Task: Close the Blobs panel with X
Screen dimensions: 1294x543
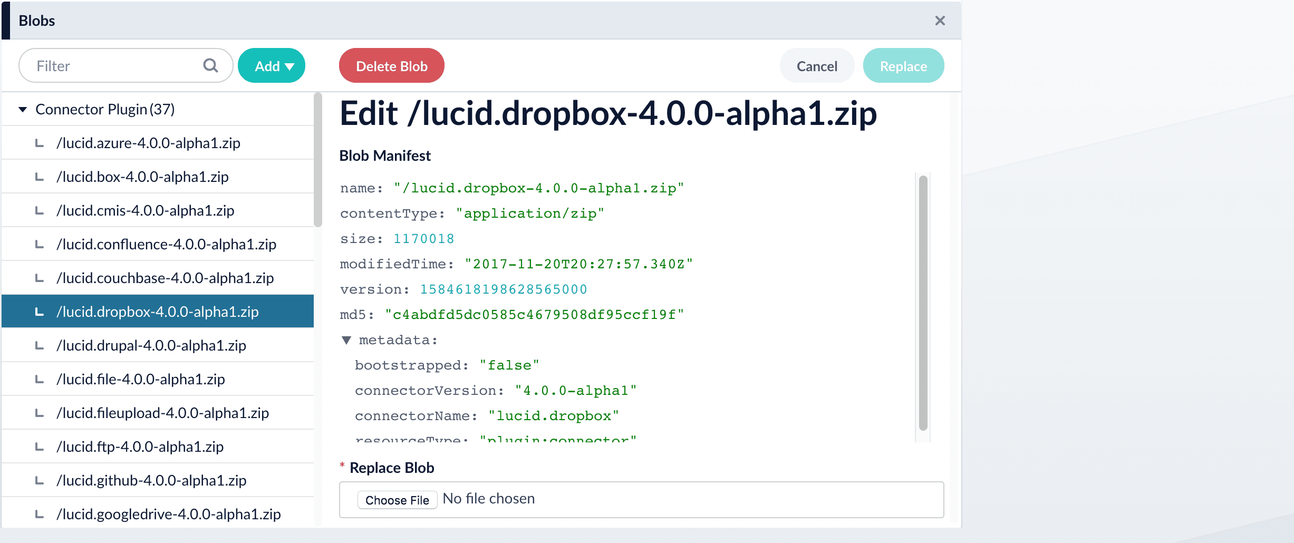Action: [940, 21]
